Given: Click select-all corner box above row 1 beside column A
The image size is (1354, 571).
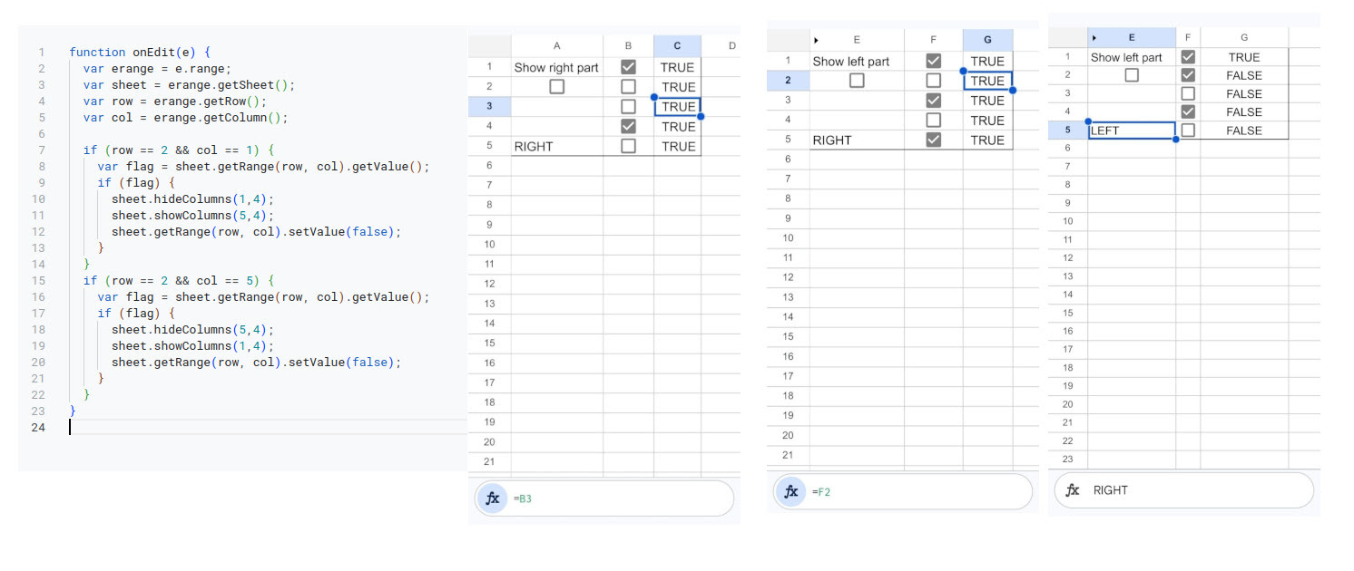Looking at the screenshot, I should [490, 45].
